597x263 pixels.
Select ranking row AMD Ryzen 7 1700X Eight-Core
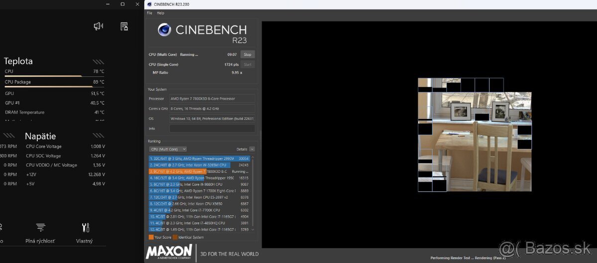[x=199, y=190]
